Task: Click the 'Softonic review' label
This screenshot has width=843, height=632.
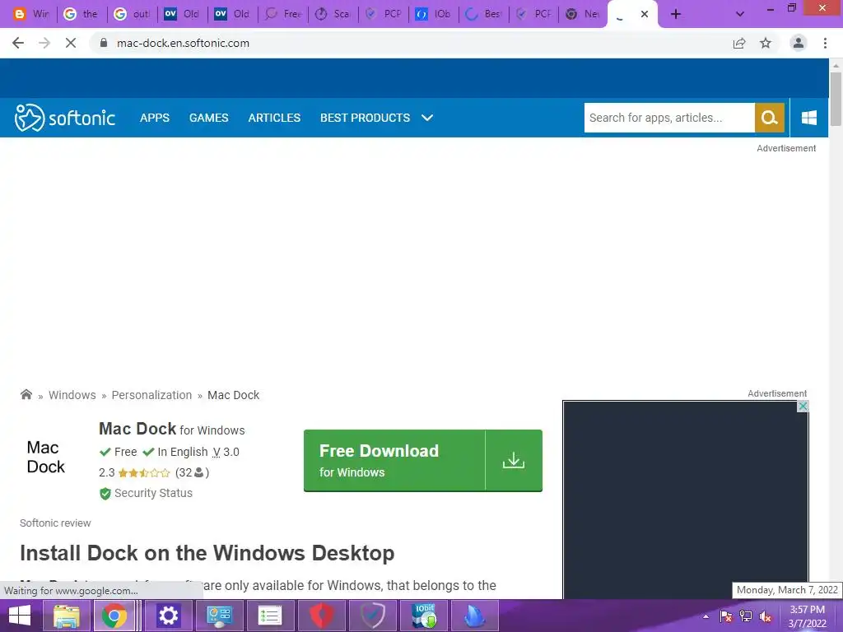Action: coord(55,523)
